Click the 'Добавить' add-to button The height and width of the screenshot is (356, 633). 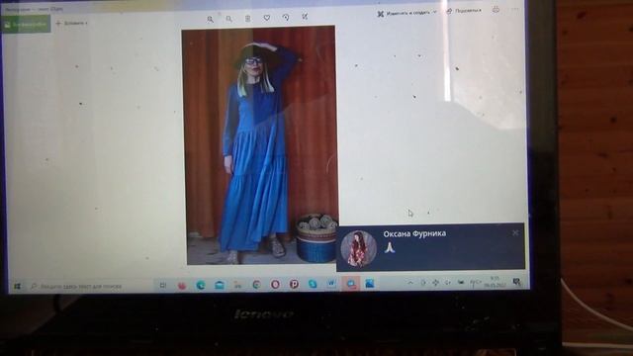pos(71,24)
